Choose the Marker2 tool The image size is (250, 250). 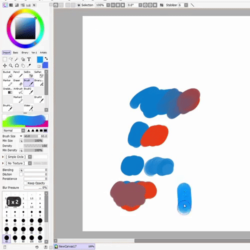tap(18, 99)
